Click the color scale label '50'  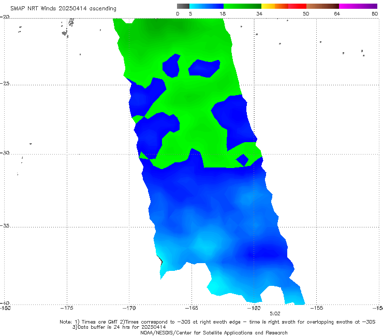306,13
